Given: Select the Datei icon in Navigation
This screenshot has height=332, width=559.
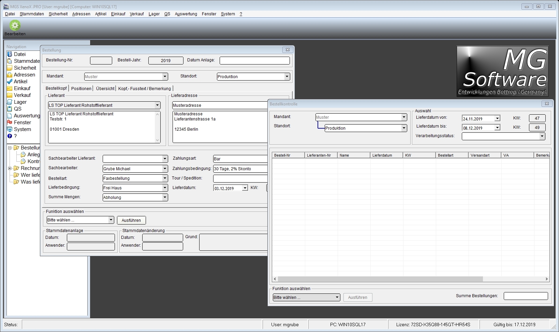Looking at the screenshot, I should click(10, 54).
